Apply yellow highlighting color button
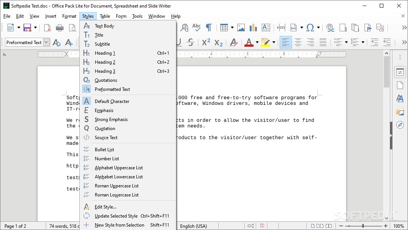This screenshot has height=230, width=408. (x=266, y=42)
